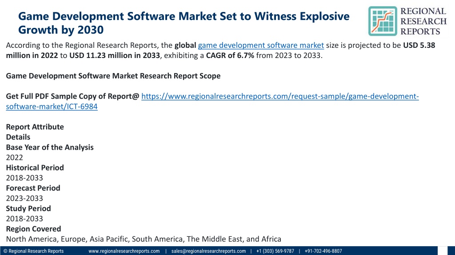Click phone number +91-702-496-8807
The width and height of the screenshot is (455, 255).
tap(323, 251)
